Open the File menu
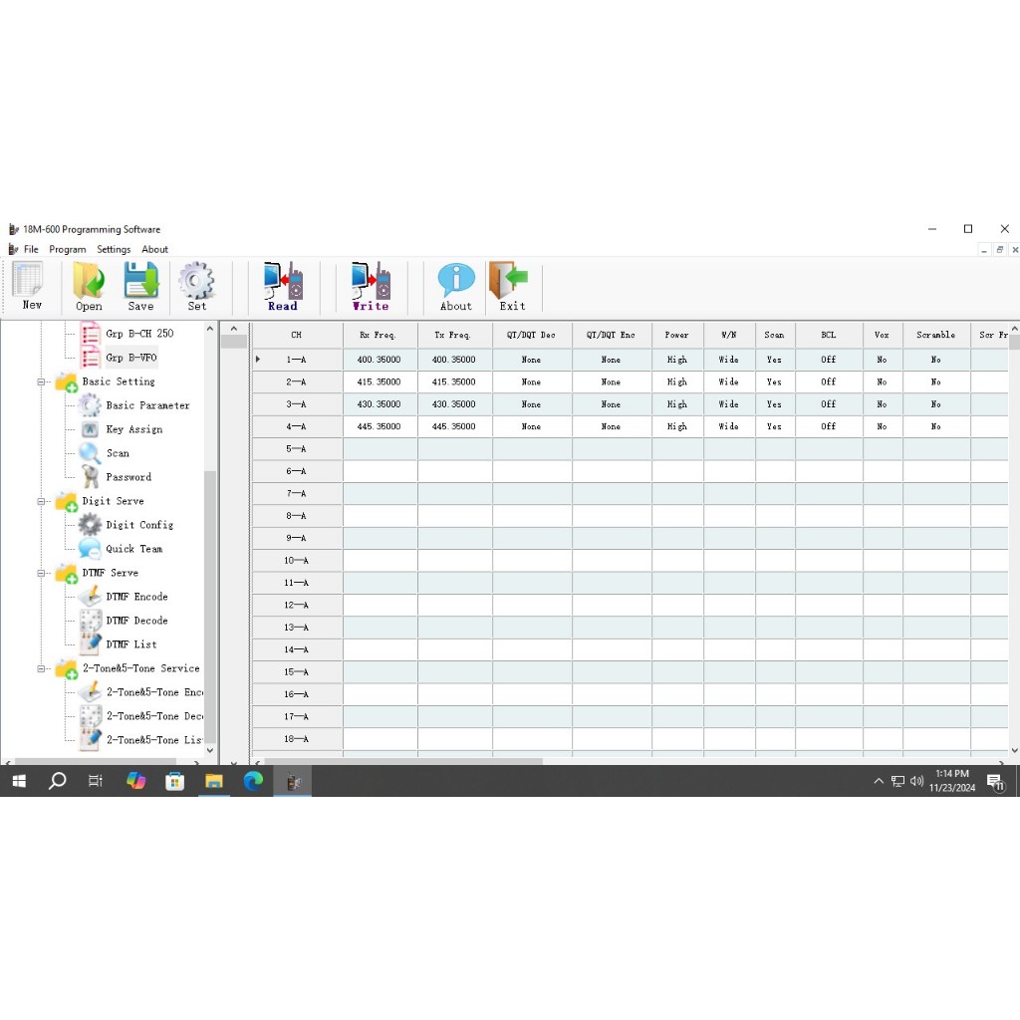Screen dimensions: 1020x1020 [x=31, y=249]
